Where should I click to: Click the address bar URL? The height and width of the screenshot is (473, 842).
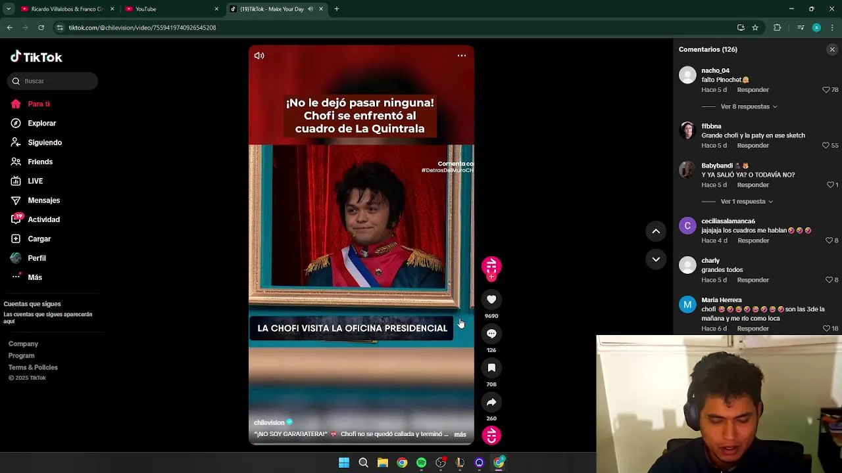click(x=142, y=28)
